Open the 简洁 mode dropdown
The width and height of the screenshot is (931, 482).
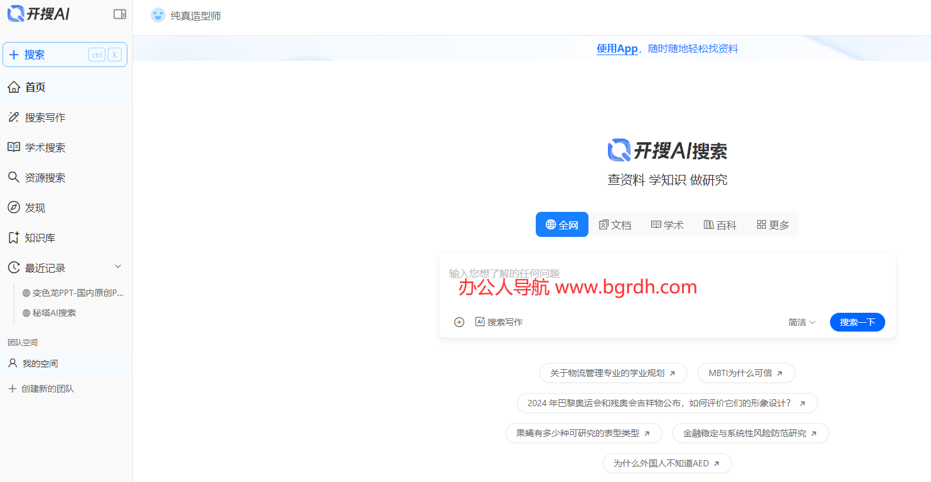(x=802, y=322)
